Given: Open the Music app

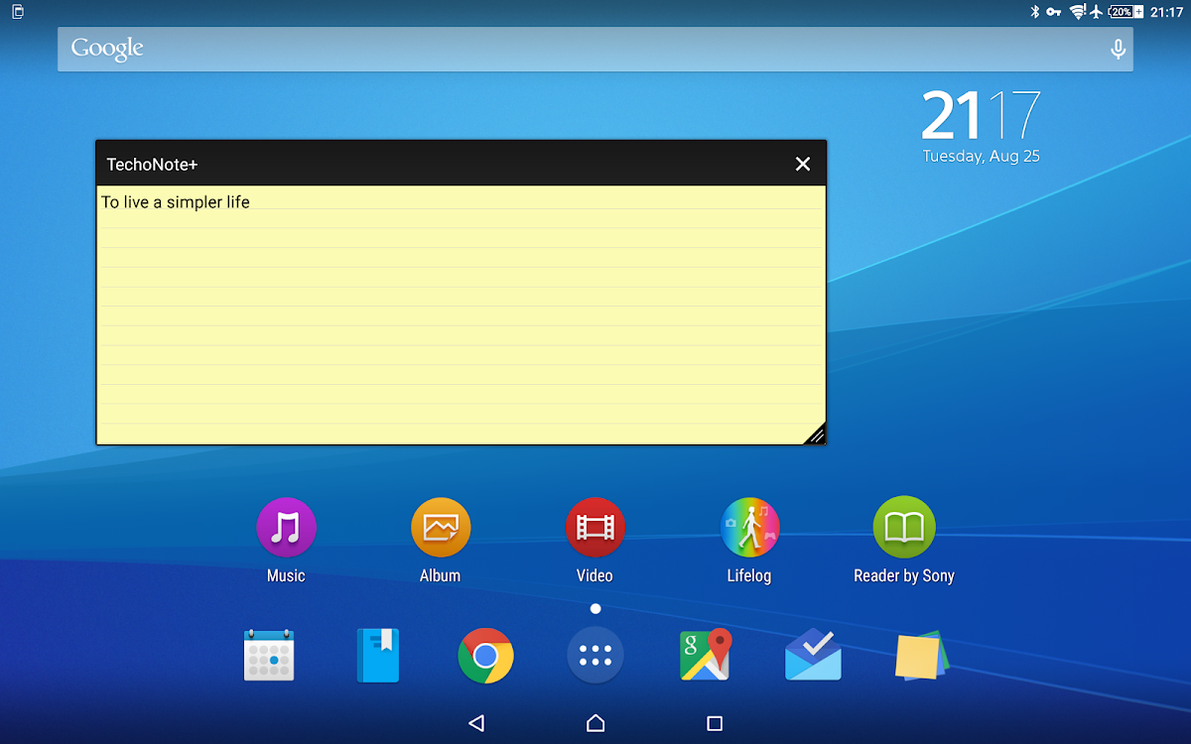Looking at the screenshot, I should pos(286,528).
